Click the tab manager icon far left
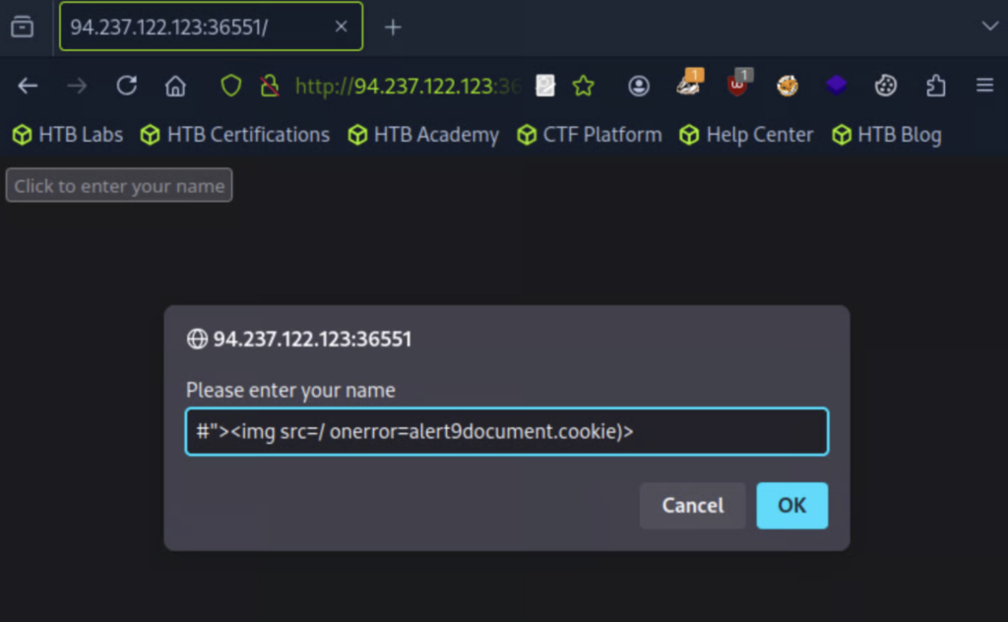Screen dimensions: 1008x622 [x=22, y=27]
